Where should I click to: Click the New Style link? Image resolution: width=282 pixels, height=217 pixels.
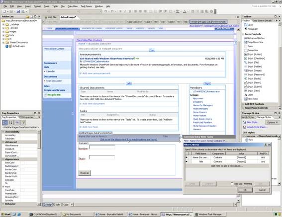(253, 122)
